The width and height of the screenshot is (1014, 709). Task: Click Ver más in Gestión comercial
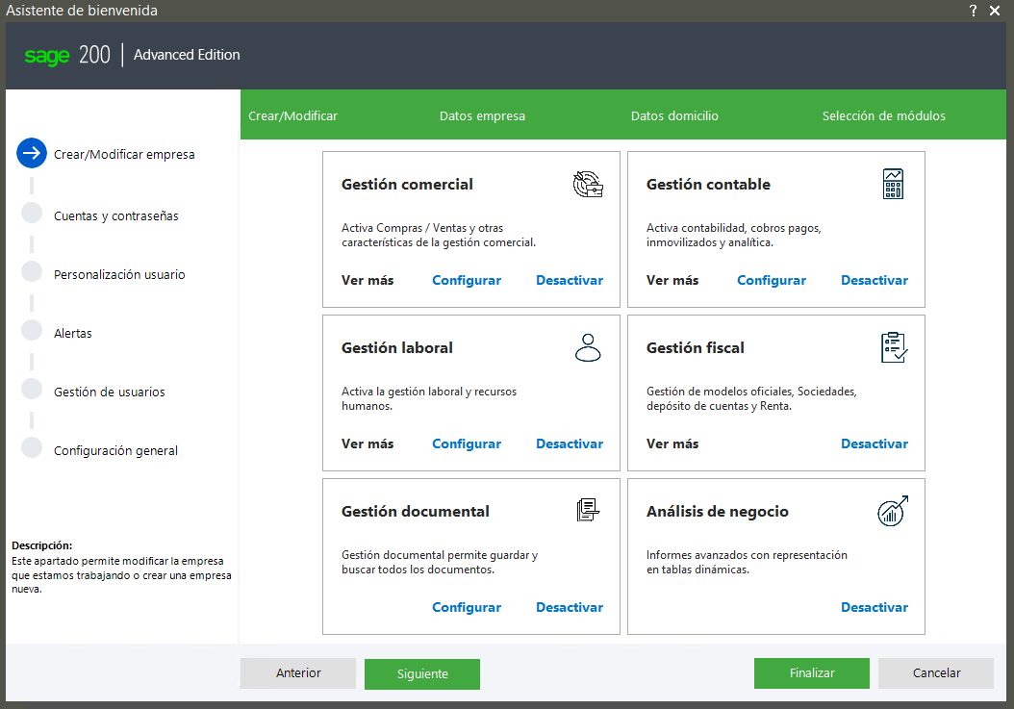coord(368,280)
